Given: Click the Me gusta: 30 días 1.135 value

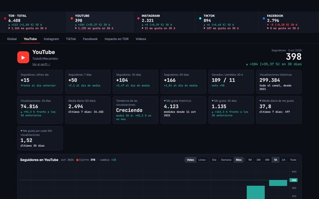Looking at the screenshot, I should tap(219, 107).
